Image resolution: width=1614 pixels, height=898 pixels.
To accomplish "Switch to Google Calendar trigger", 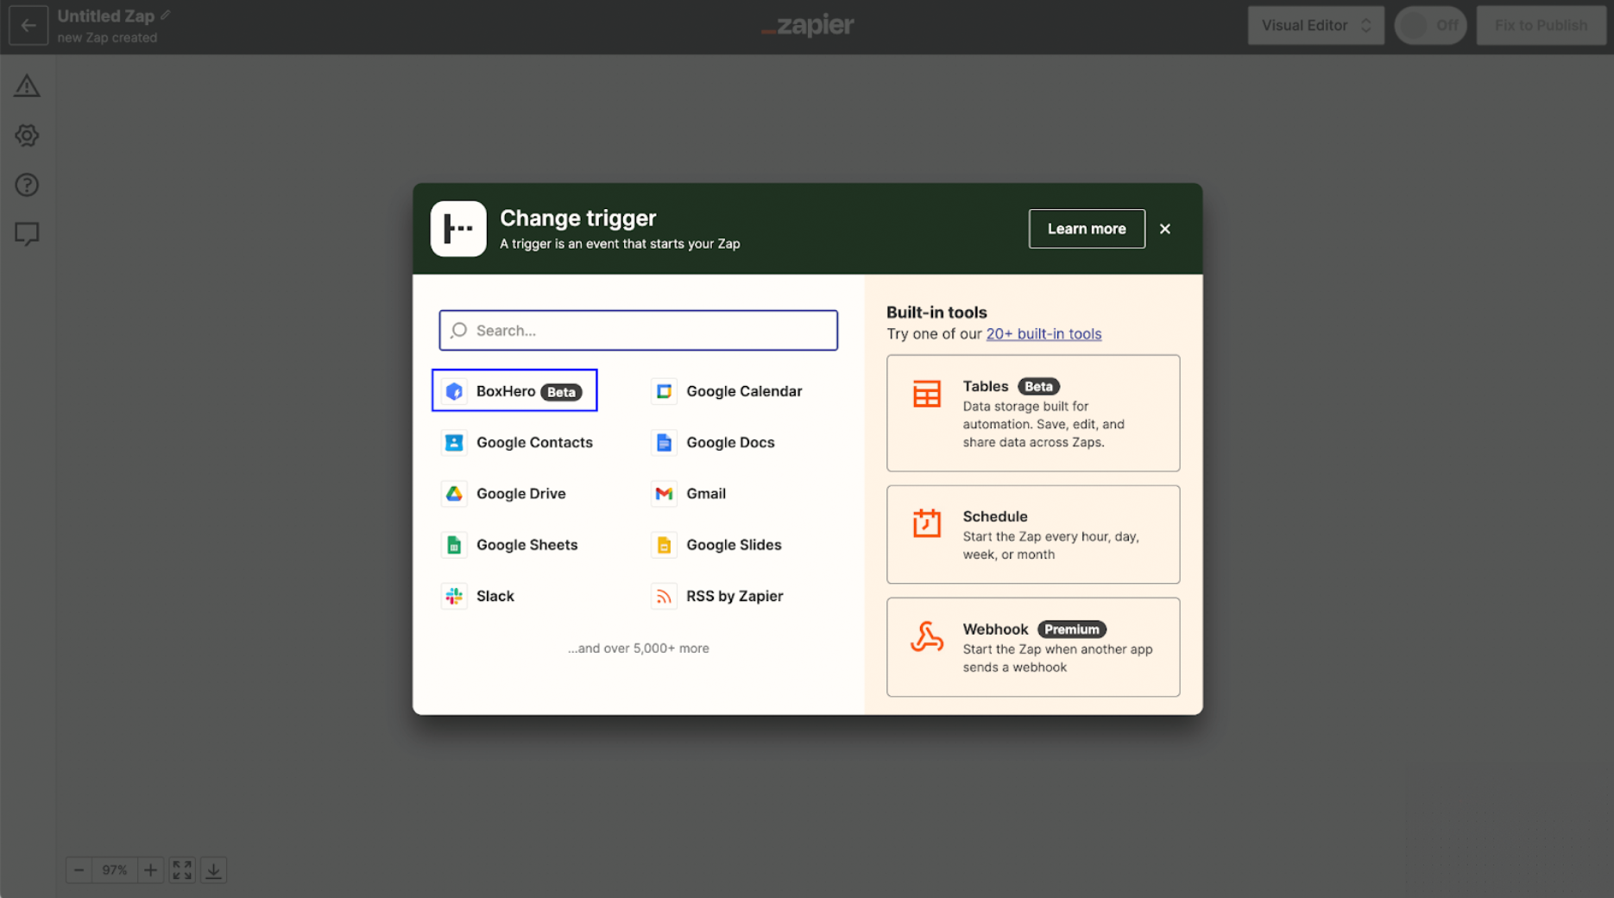I will pos(743,390).
